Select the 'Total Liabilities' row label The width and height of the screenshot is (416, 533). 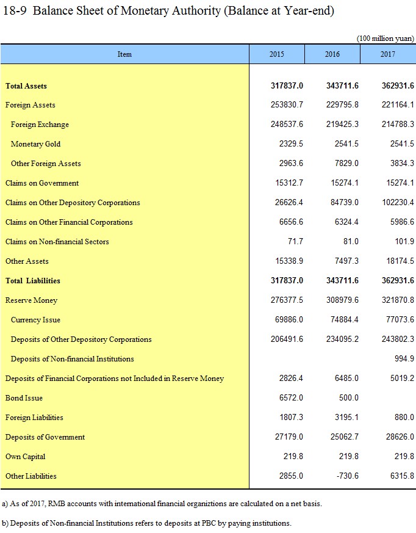click(x=32, y=281)
